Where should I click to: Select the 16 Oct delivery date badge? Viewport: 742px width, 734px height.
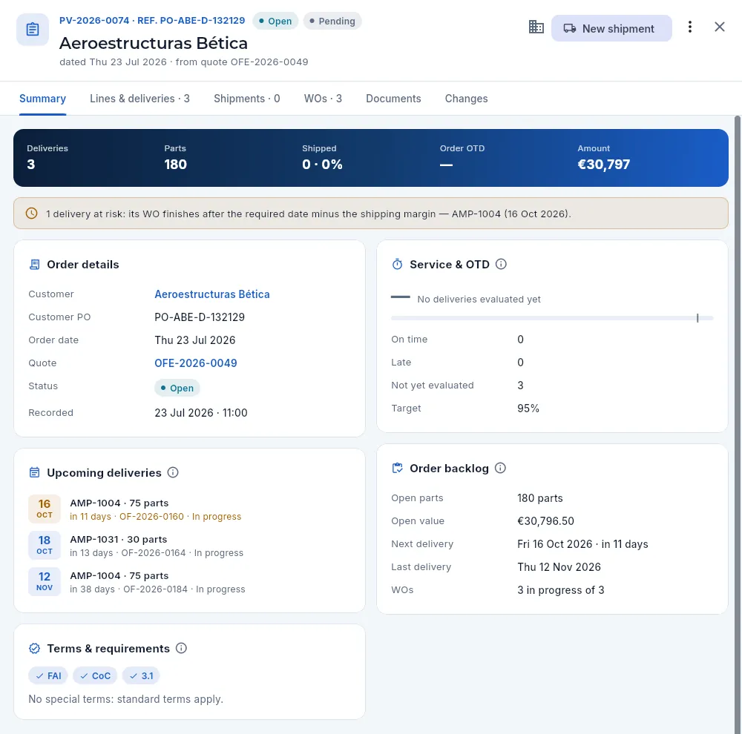(45, 509)
